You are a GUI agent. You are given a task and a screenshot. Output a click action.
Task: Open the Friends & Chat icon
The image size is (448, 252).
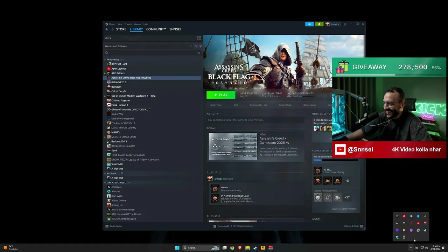tap(362, 226)
